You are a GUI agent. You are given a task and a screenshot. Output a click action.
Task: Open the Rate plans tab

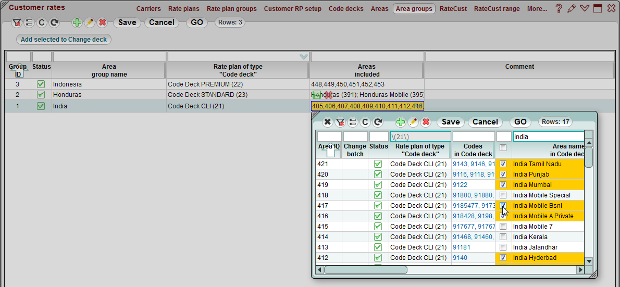click(x=184, y=9)
